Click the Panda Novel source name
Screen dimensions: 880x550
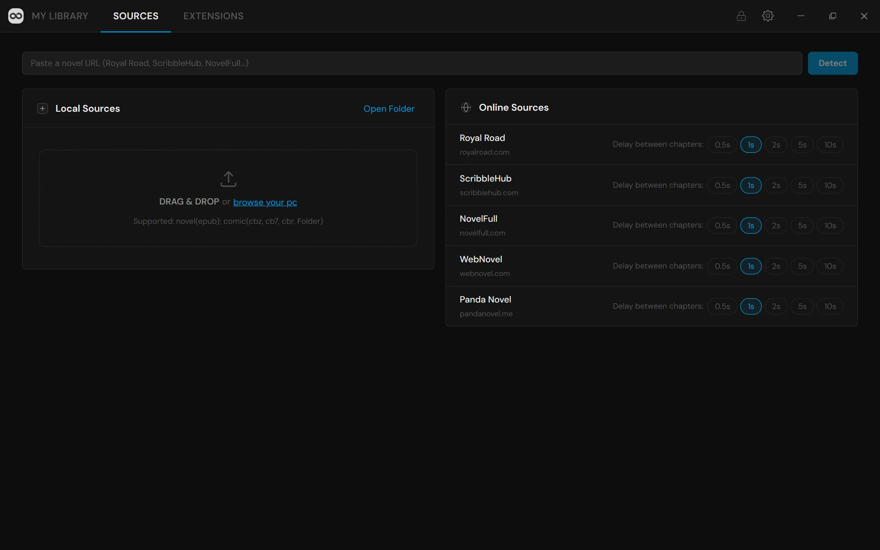(x=485, y=300)
